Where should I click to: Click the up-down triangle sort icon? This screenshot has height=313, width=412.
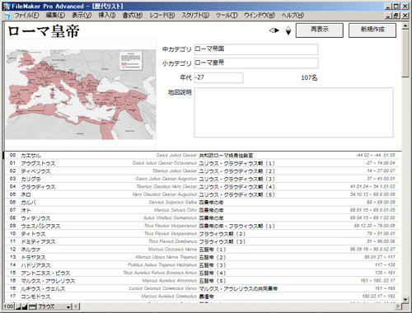pos(288,30)
